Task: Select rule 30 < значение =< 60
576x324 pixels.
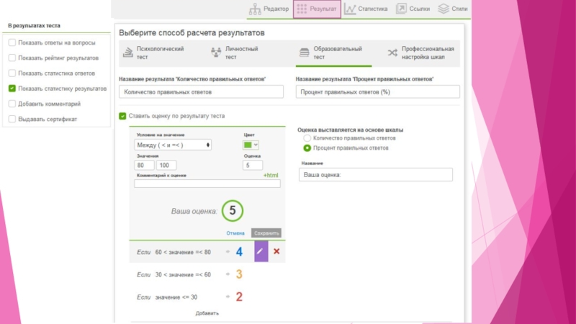Action: tap(183, 275)
